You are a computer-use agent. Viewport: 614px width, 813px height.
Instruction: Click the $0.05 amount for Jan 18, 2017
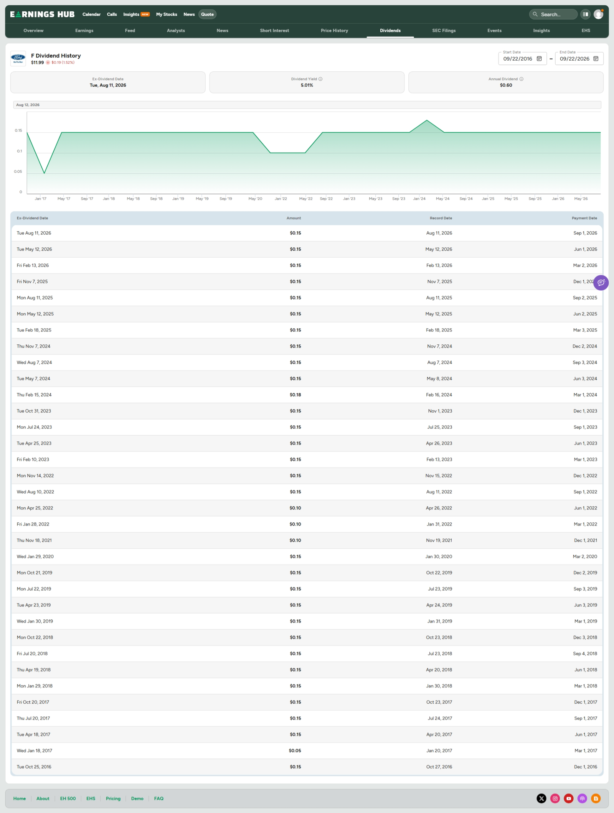(295, 750)
